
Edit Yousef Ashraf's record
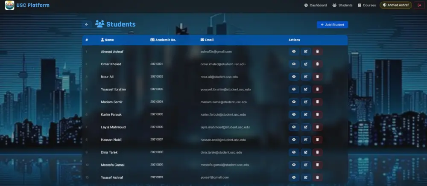click(x=306, y=177)
